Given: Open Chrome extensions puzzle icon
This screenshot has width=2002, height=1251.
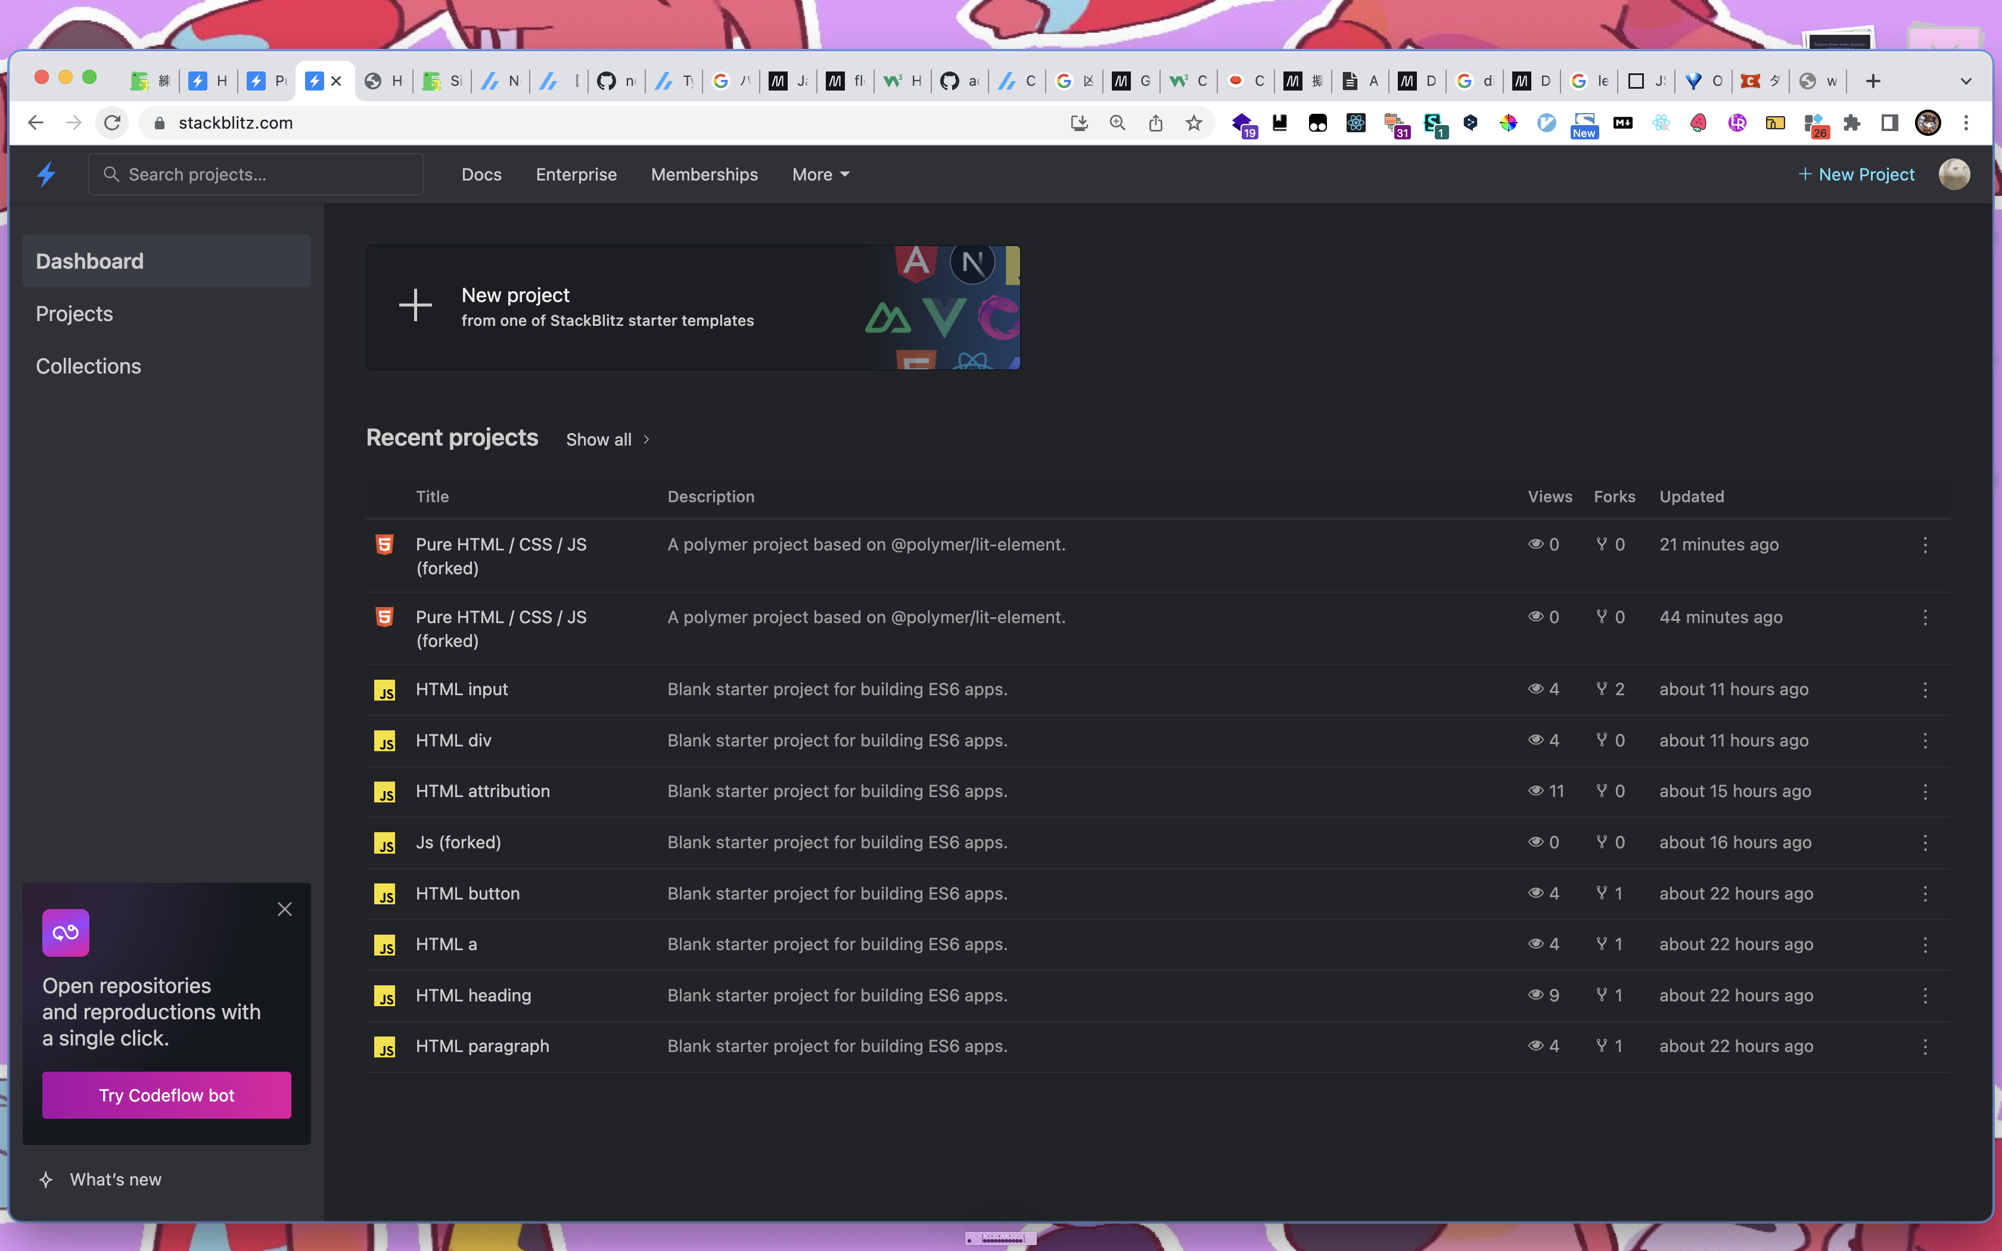Looking at the screenshot, I should [1851, 123].
